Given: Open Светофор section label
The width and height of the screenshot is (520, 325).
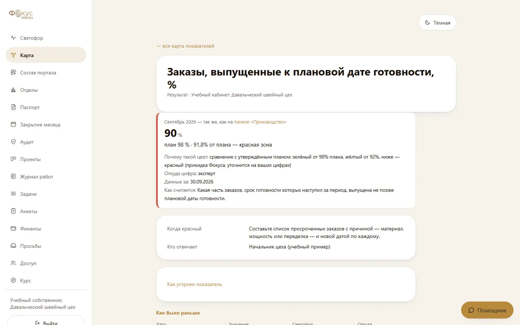Looking at the screenshot, I should point(32,38).
